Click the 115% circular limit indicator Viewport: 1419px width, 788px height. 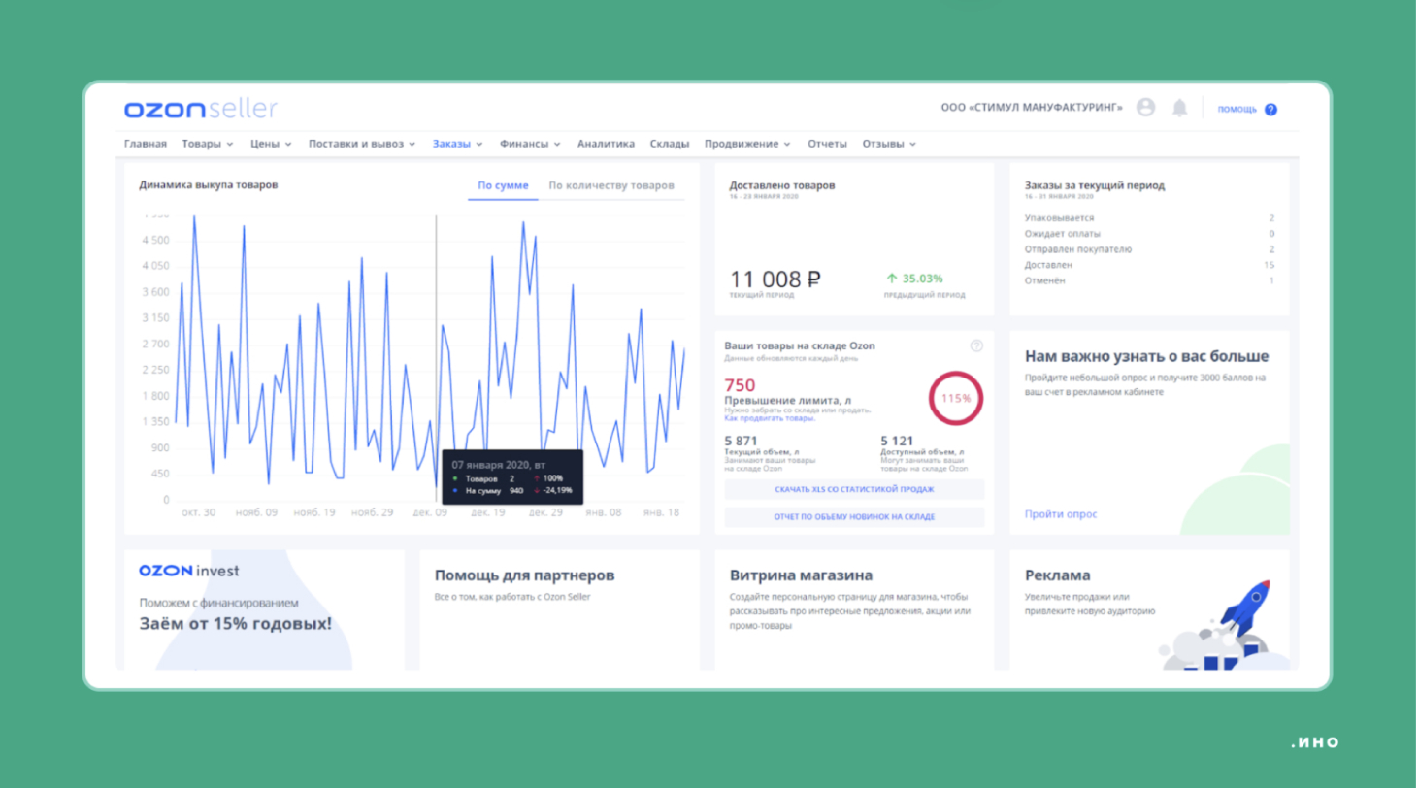[956, 398]
